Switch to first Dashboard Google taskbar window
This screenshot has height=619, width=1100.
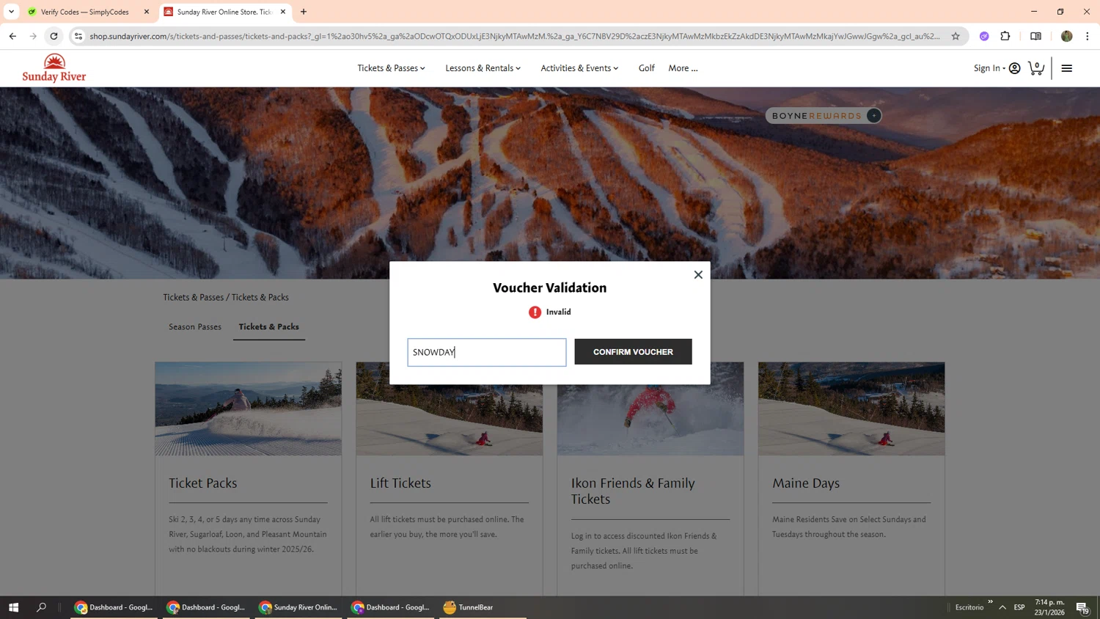pyautogui.click(x=114, y=607)
